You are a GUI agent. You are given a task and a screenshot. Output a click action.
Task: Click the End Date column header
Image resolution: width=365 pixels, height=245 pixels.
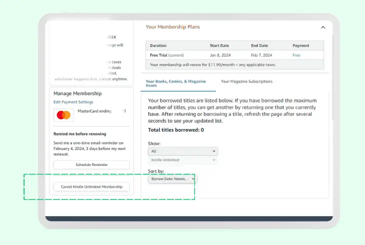259,45
